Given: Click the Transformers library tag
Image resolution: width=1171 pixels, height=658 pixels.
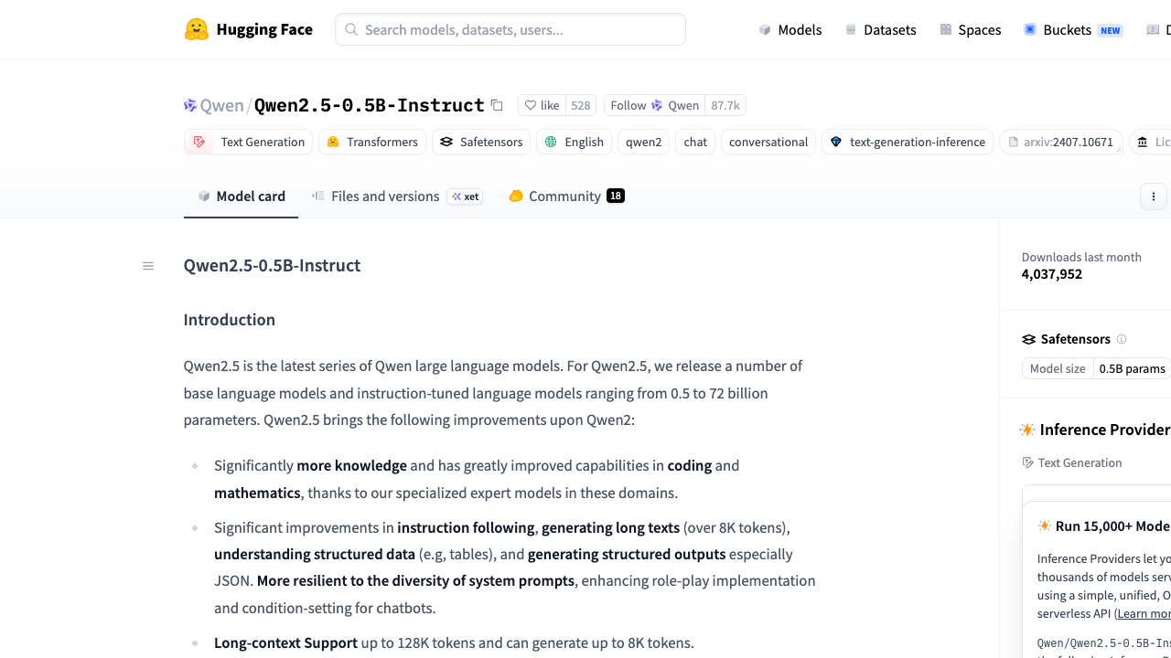Looking at the screenshot, I should (x=372, y=142).
